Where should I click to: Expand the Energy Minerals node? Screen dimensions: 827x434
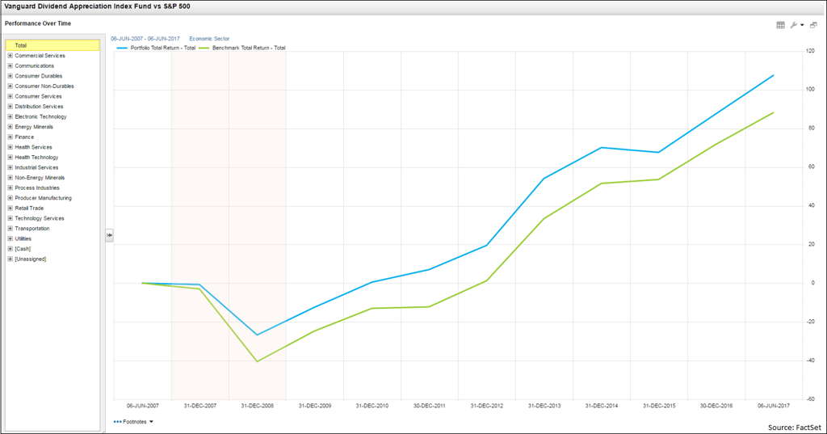(x=10, y=127)
